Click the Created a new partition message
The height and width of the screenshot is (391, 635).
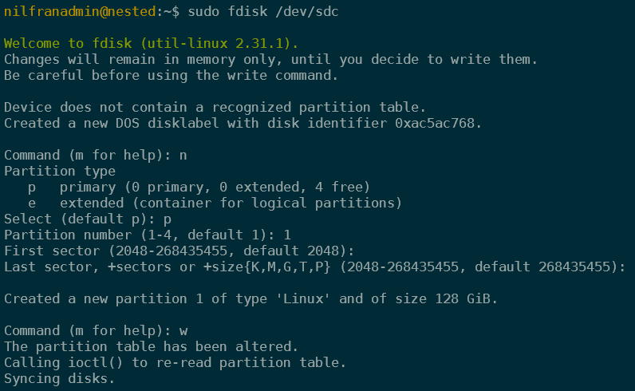point(250,298)
